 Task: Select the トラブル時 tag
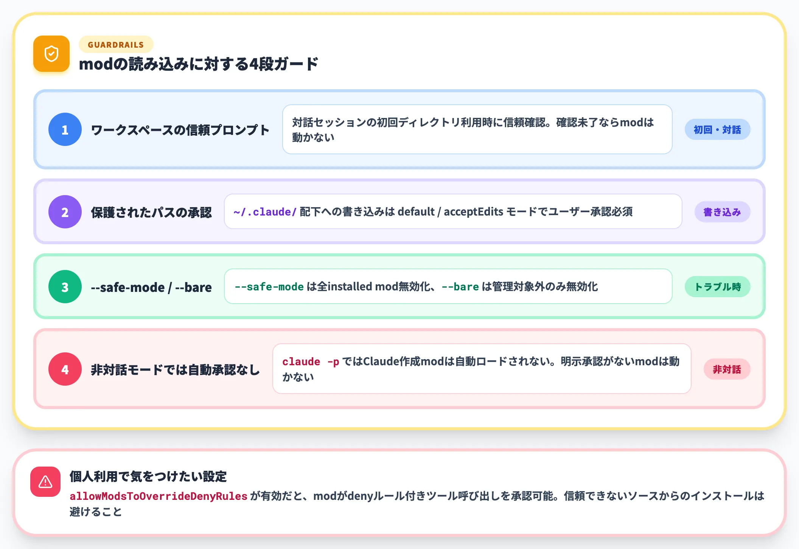pyautogui.click(x=717, y=287)
